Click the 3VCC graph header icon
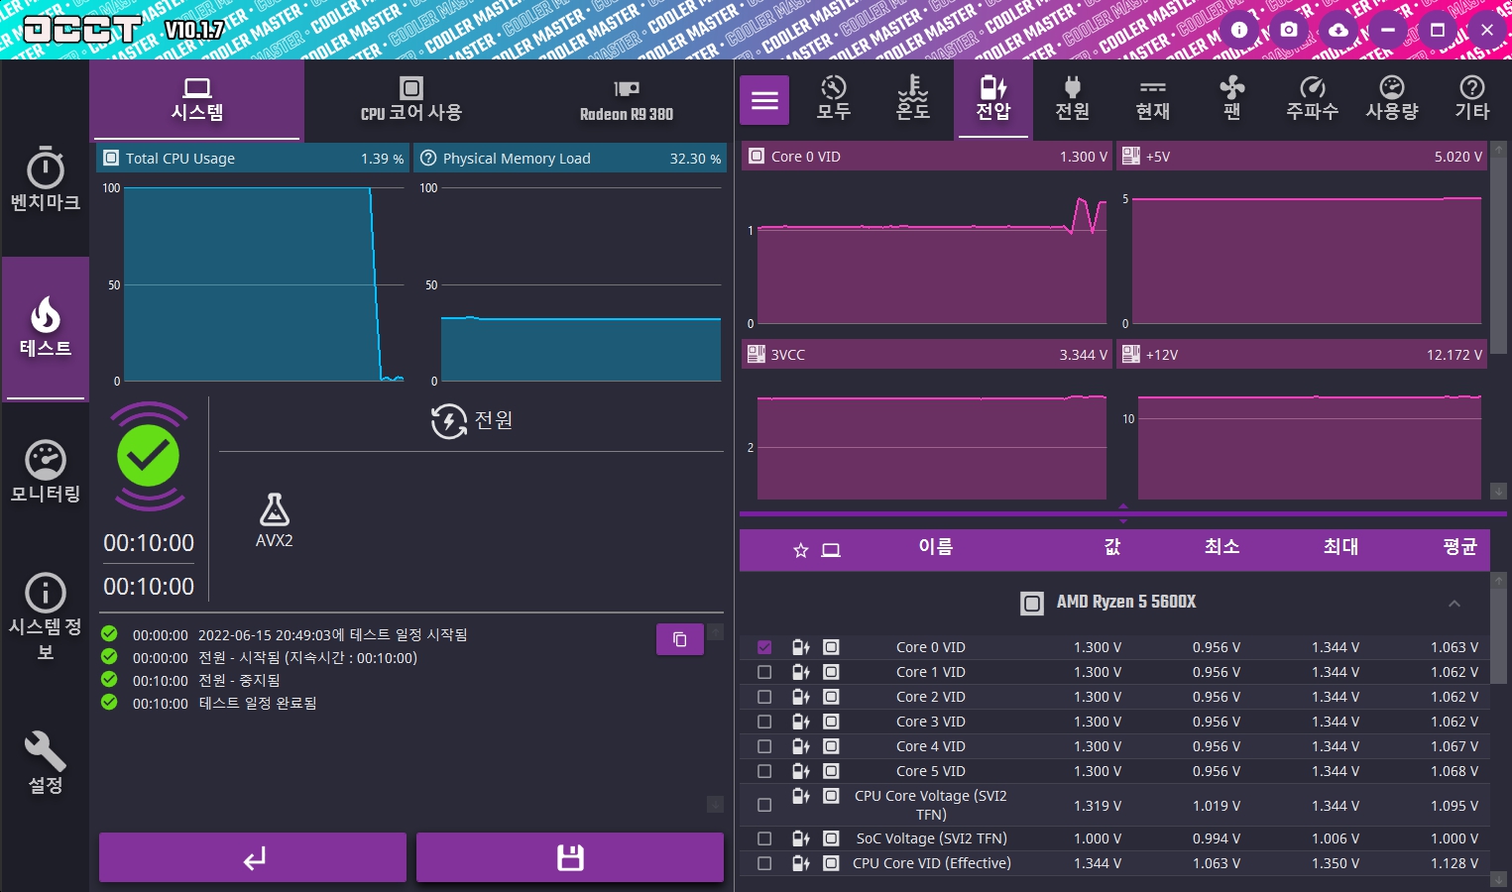Viewport: 1512px width, 892px height. pyautogui.click(x=756, y=354)
